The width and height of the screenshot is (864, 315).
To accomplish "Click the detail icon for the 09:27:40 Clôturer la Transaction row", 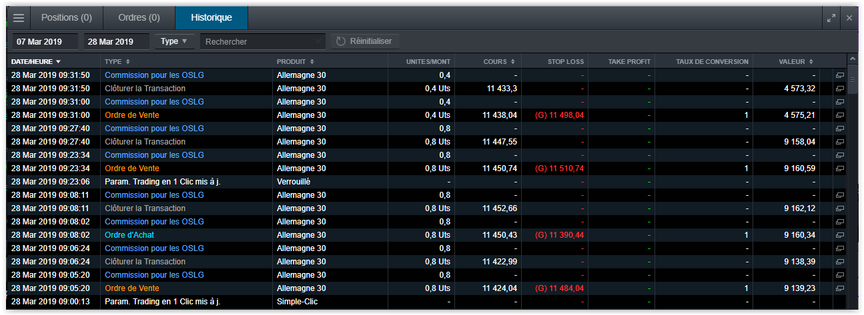I will coord(839,142).
